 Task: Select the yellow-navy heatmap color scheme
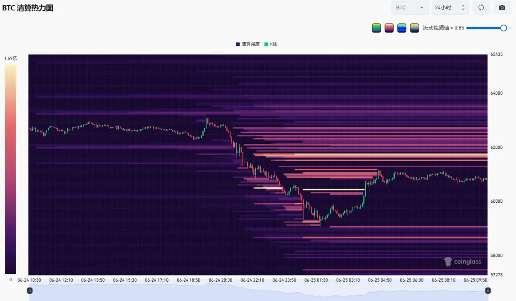[x=414, y=28]
